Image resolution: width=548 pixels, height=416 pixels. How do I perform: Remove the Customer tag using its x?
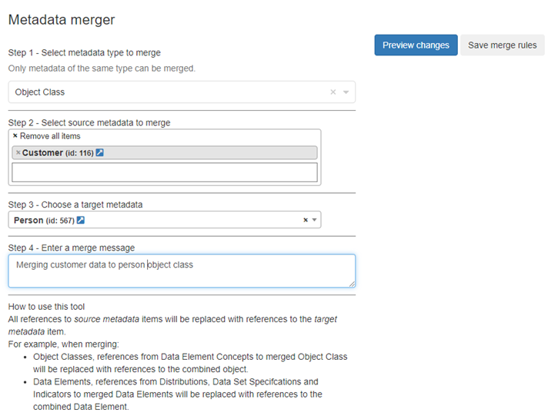coord(18,153)
